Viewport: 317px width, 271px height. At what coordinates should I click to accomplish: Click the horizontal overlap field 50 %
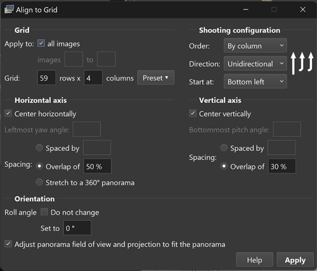coord(98,166)
